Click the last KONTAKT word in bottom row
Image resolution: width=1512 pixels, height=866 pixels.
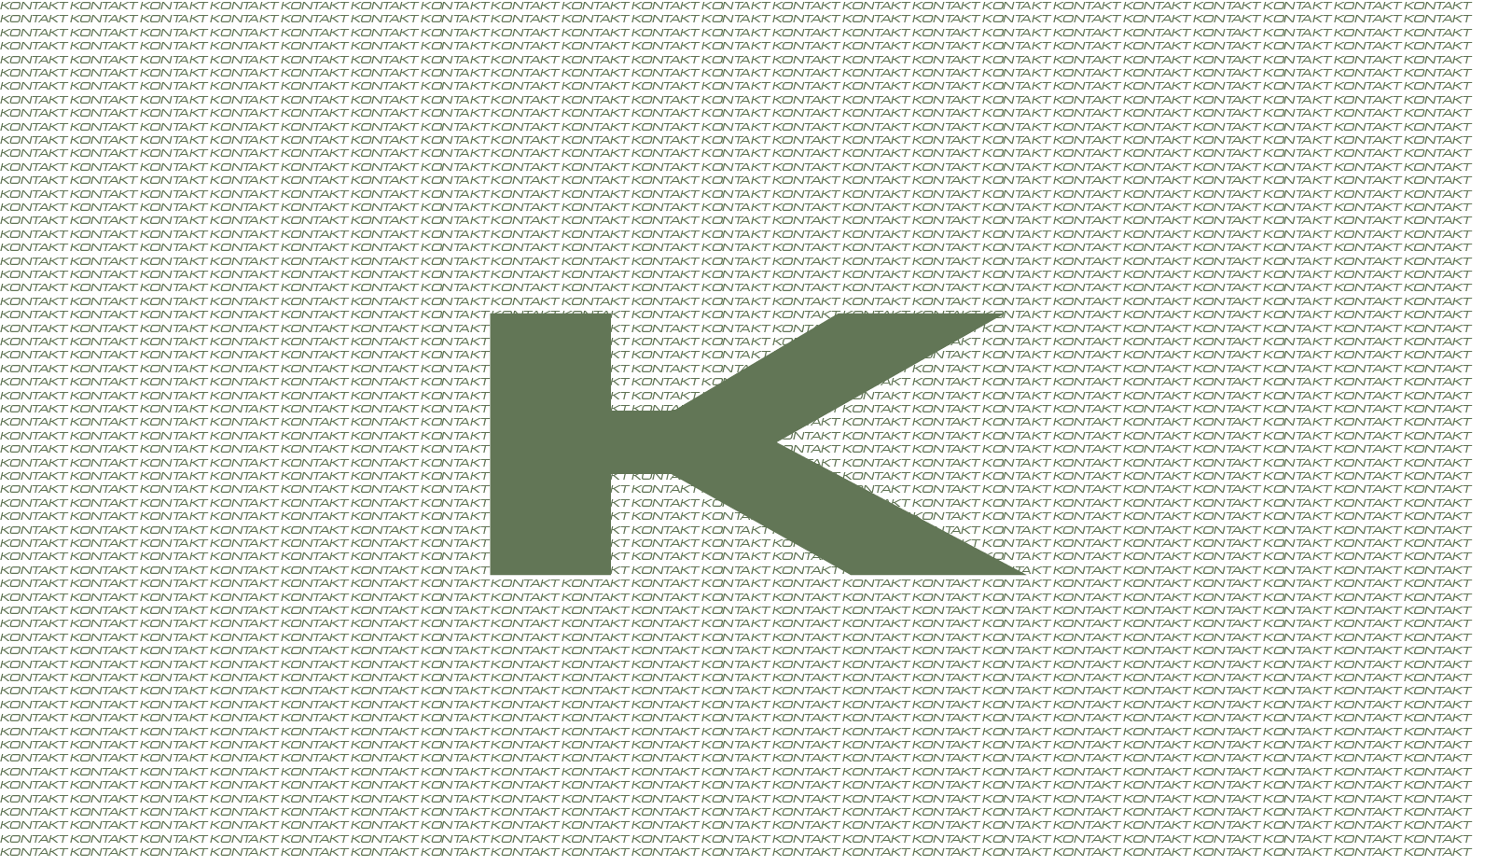tap(1436, 851)
